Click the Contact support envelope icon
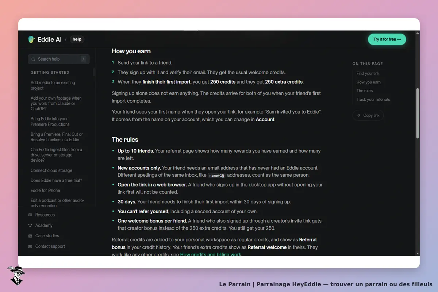This screenshot has width=438, height=292. point(30,246)
